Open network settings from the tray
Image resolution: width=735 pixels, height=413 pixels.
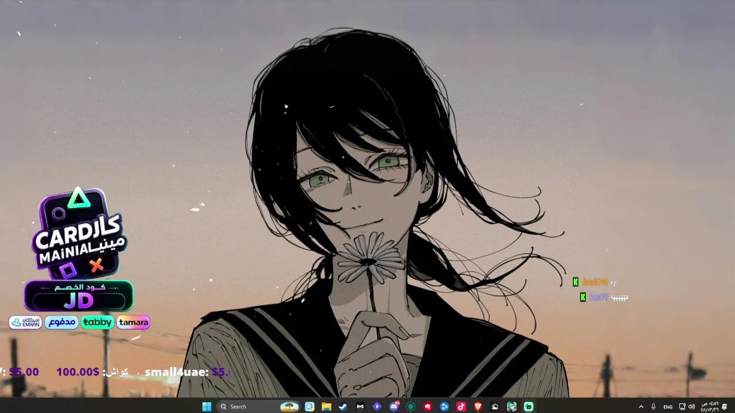[x=682, y=407]
